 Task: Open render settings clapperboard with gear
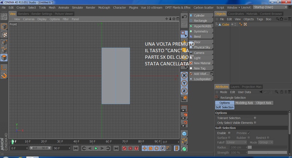[184, 124]
